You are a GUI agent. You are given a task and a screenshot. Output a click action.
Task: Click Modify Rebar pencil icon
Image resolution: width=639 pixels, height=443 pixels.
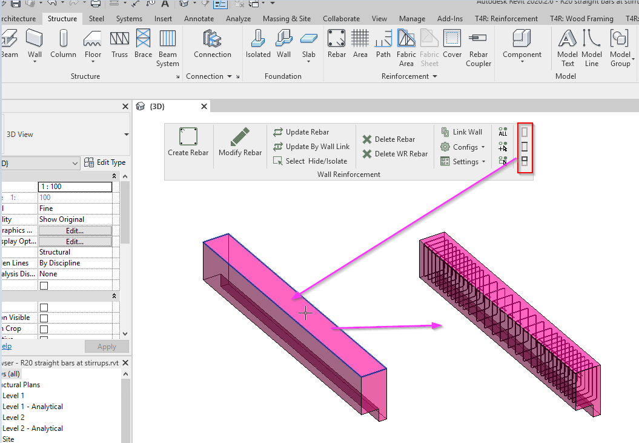click(240, 136)
